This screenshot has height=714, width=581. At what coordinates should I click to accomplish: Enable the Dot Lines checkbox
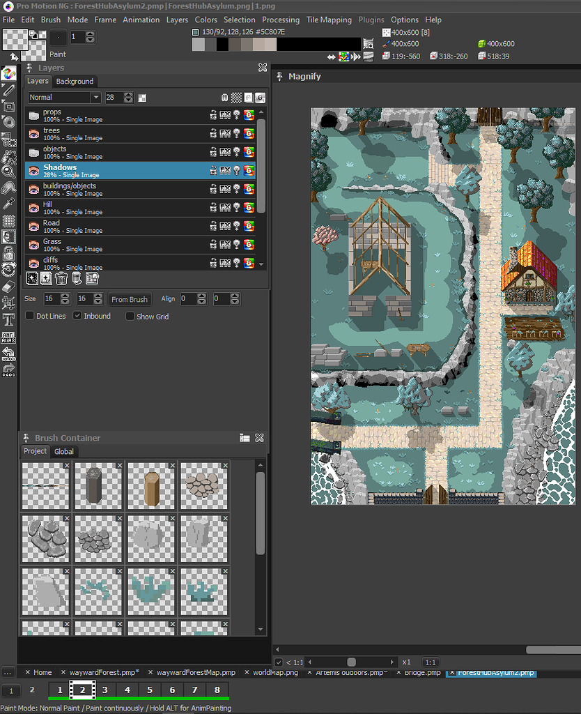tap(30, 316)
